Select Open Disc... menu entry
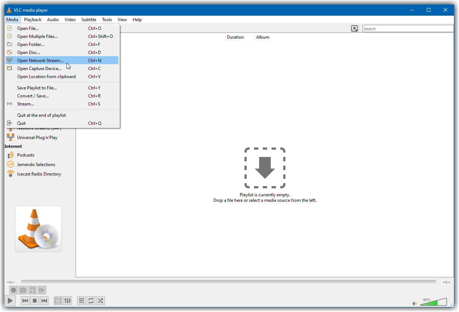 (62, 53)
